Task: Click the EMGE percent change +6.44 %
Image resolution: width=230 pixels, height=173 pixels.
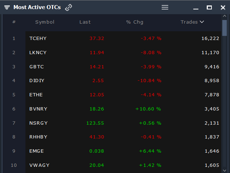Action: [x=150, y=151]
